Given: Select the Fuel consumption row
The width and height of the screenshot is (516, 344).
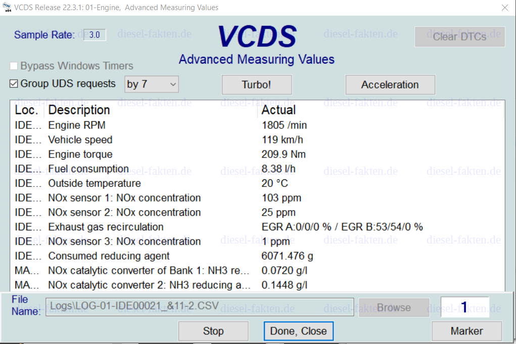Looking at the screenshot, I should 257,169.
